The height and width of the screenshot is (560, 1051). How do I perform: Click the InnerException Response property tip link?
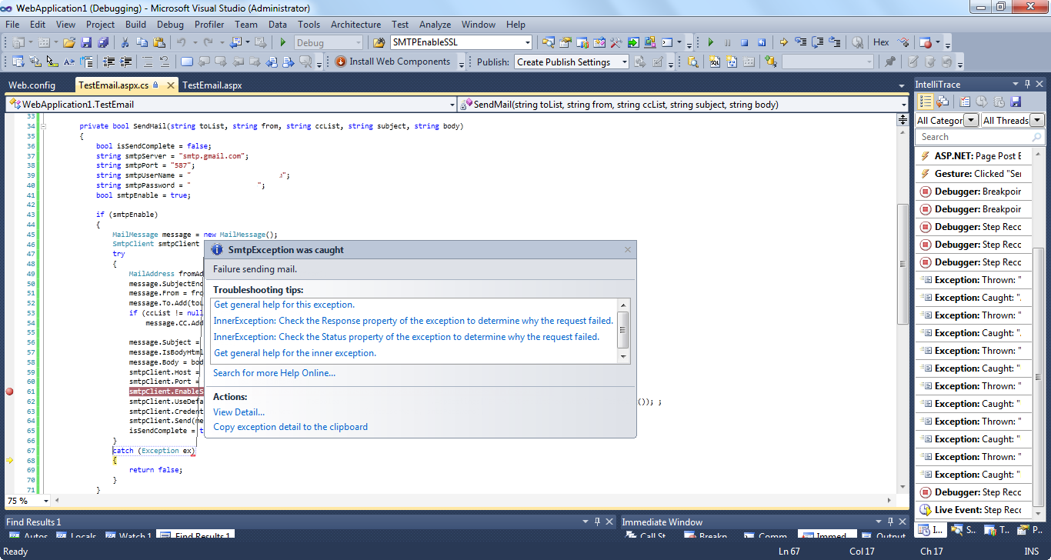[413, 321]
